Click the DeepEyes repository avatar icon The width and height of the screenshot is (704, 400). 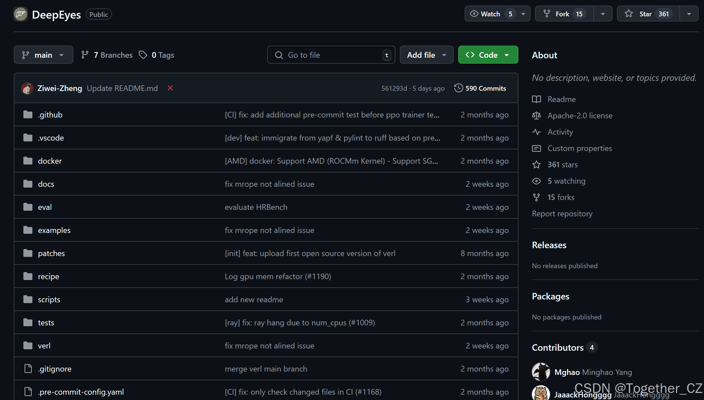[x=21, y=14]
